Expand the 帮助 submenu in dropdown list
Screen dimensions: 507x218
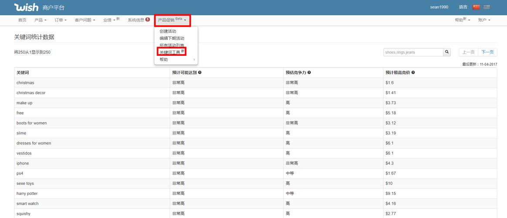(x=176, y=59)
